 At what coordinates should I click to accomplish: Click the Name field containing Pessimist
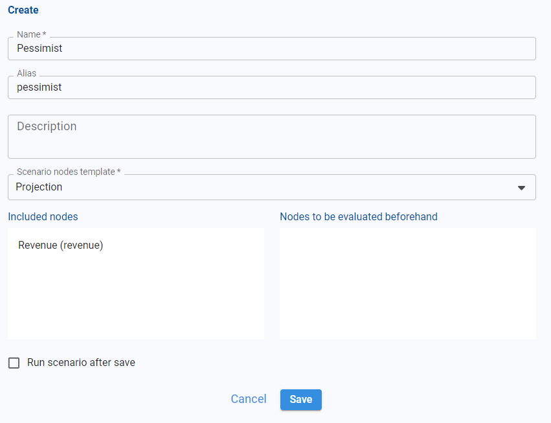click(271, 49)
